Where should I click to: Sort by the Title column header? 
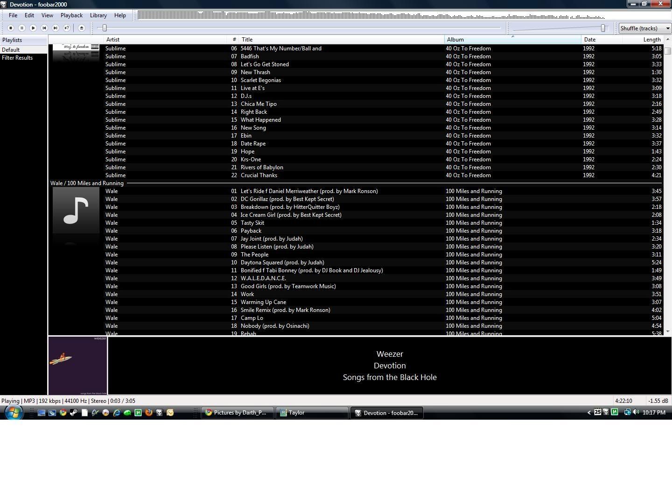(342, 40)
